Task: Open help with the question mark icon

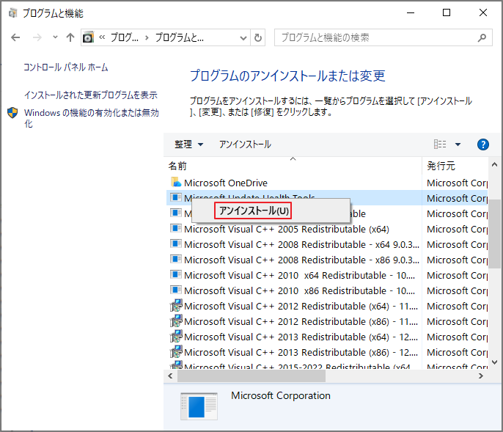Action: (x=483, y=144)
